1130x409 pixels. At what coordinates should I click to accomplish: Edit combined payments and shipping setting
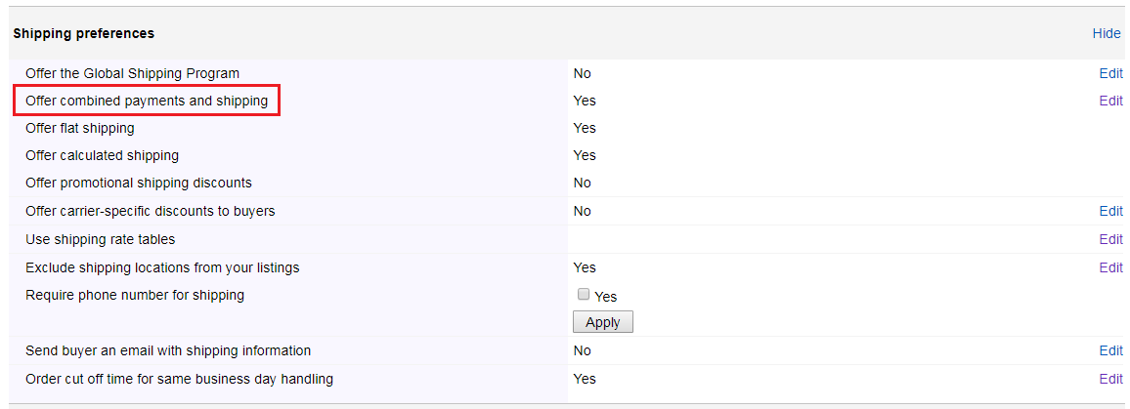pos(1110,101)
